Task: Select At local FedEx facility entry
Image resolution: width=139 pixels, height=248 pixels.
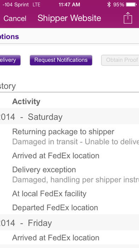Action: (x=49, y=193)
